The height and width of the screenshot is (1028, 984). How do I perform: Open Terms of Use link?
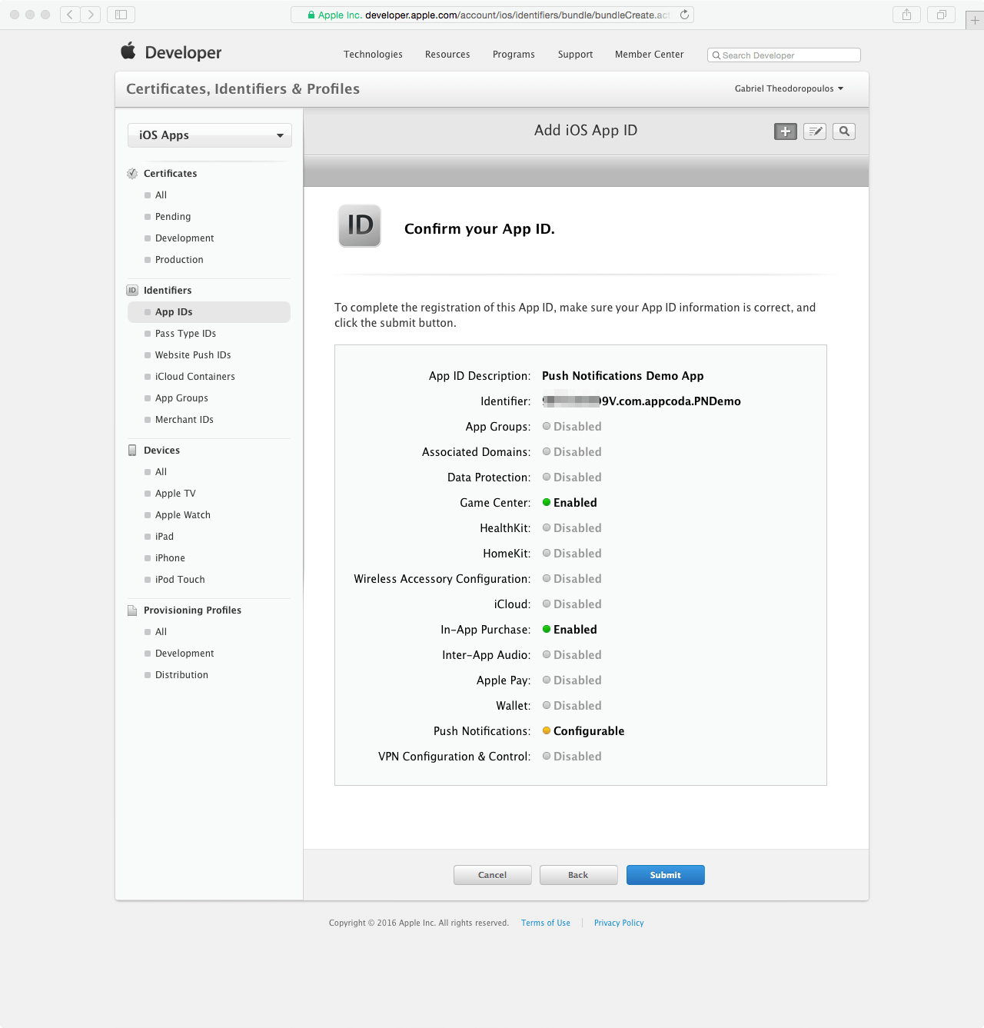(x=546, y=923)
